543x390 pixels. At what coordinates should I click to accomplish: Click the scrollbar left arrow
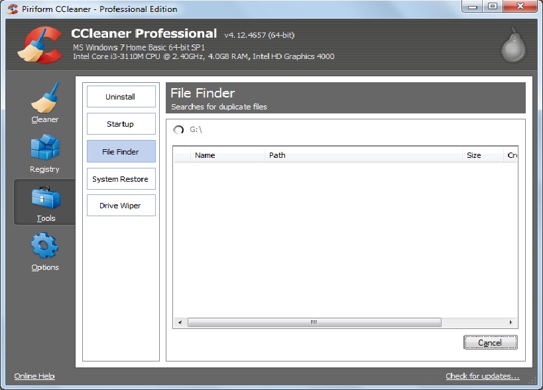click(180, 322)
